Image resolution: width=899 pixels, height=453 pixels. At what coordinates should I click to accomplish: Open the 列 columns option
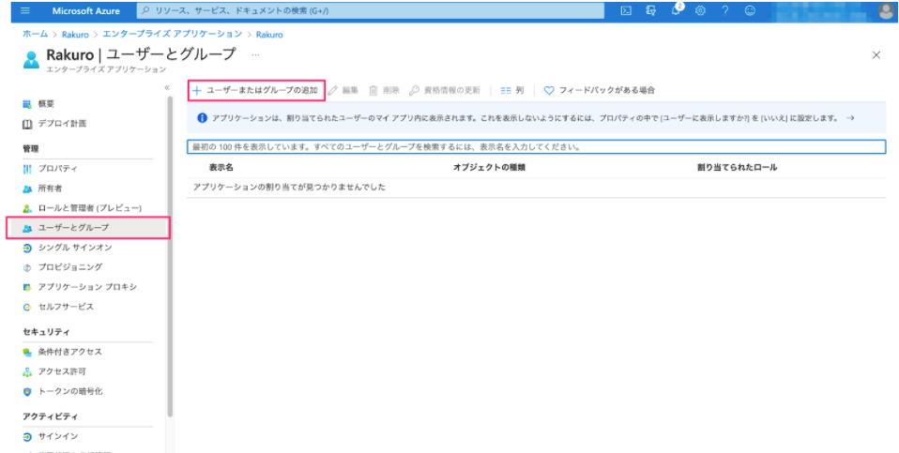tap(512, 90)
